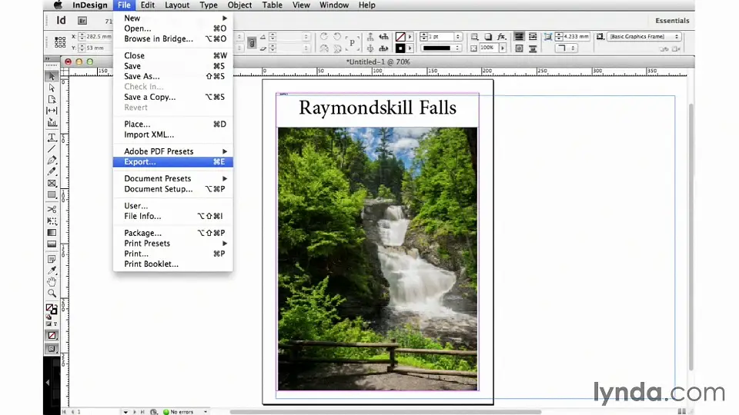Image resolution: width=739 pixels, height=415 pixels.
Task: Open the stroke color dropdown arrow
Action: pyautogui.click(x=410, y=37)
